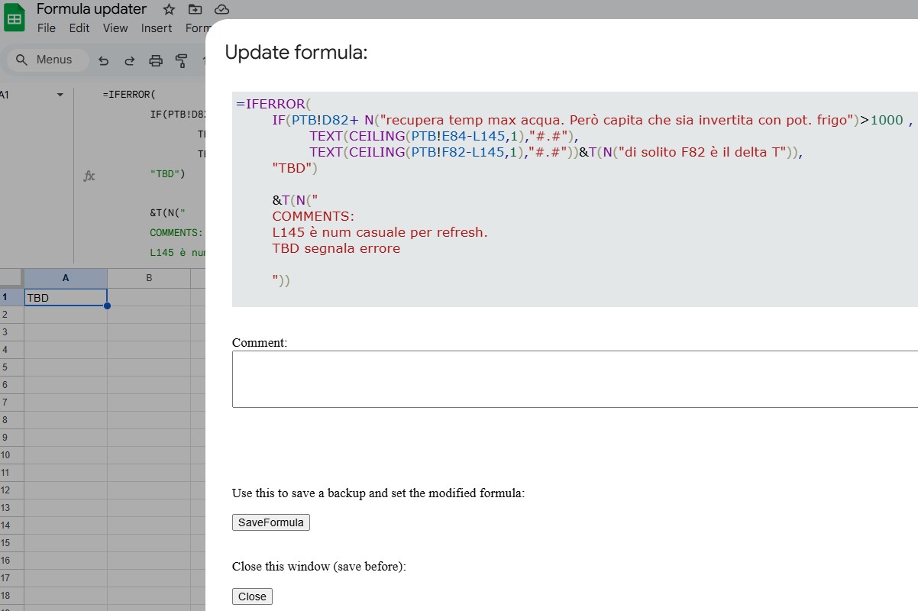918x611 pixels.
Task: Star the Formula updater document
Action: pyautogui.click(x=169, y=9)
